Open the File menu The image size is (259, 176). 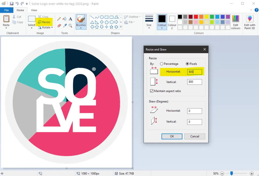7,10
